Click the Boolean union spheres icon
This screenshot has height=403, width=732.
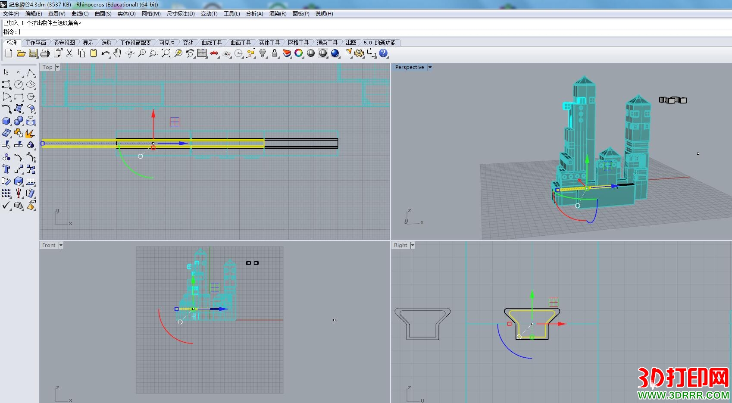[x=19, y=121]
